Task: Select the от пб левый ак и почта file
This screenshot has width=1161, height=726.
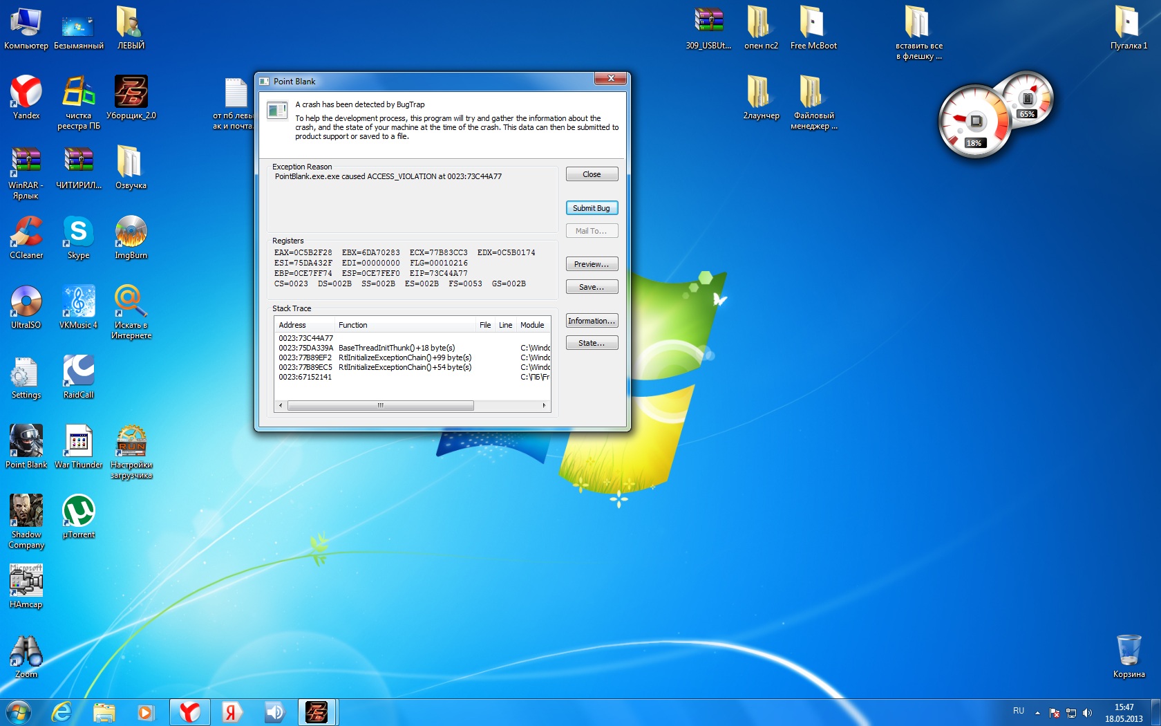Action: pos(235,104)
